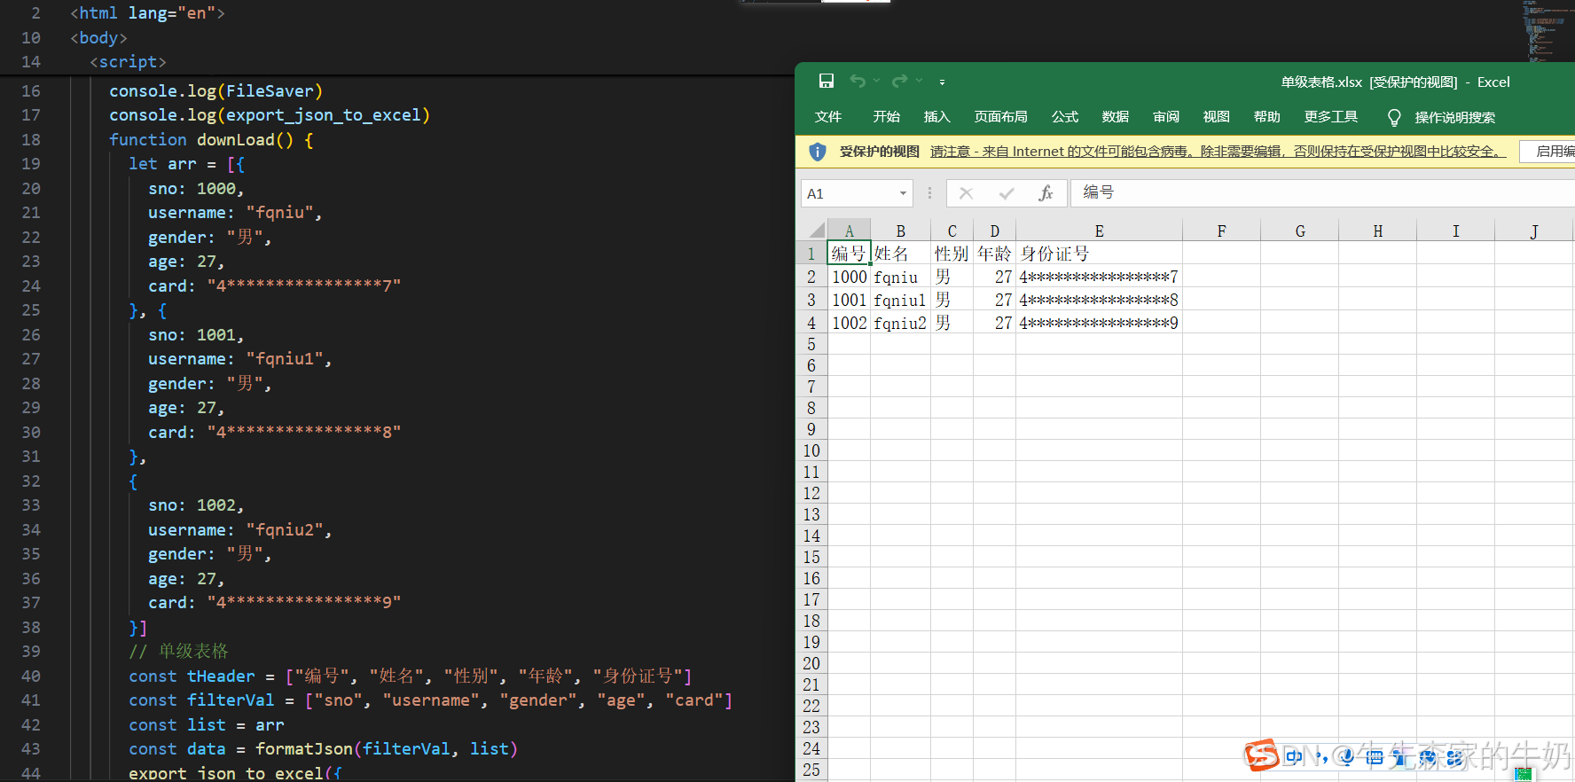Switch to the 数据 ribbon tab
The image size is (1575, 782).
point(1115,117)
